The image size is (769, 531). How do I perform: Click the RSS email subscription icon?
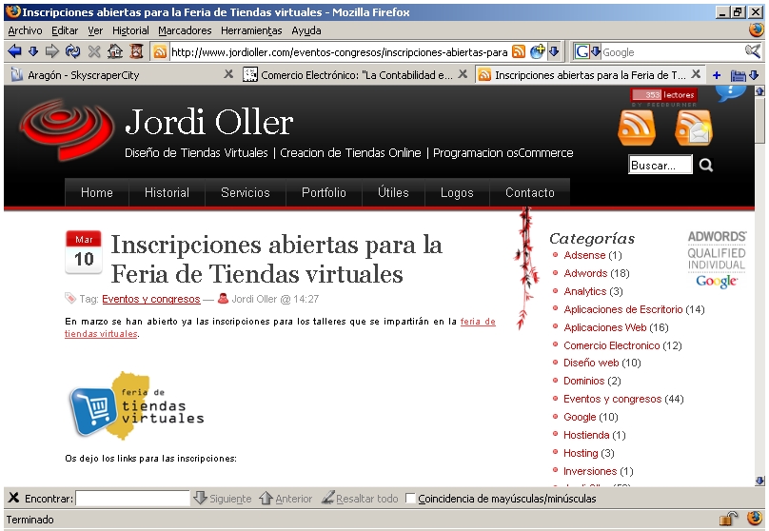(x=694, y=128)
